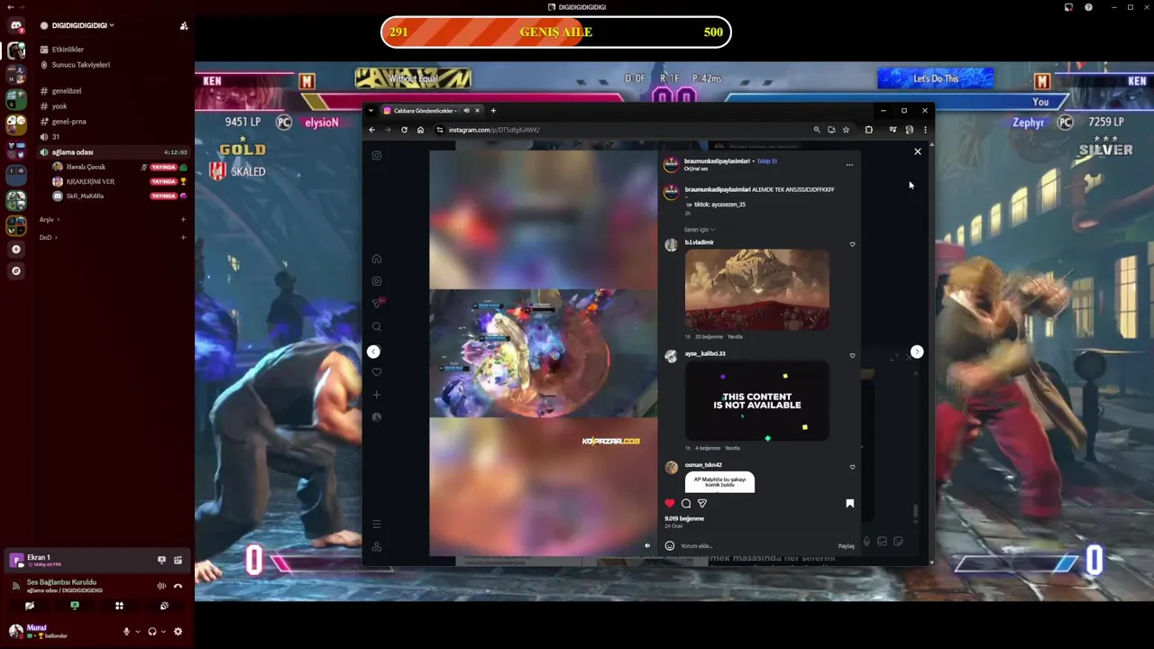Open the post's more options ellipsis
Image resolution: width=1154 pixels, height=649 pixels.
pos(848,165)
